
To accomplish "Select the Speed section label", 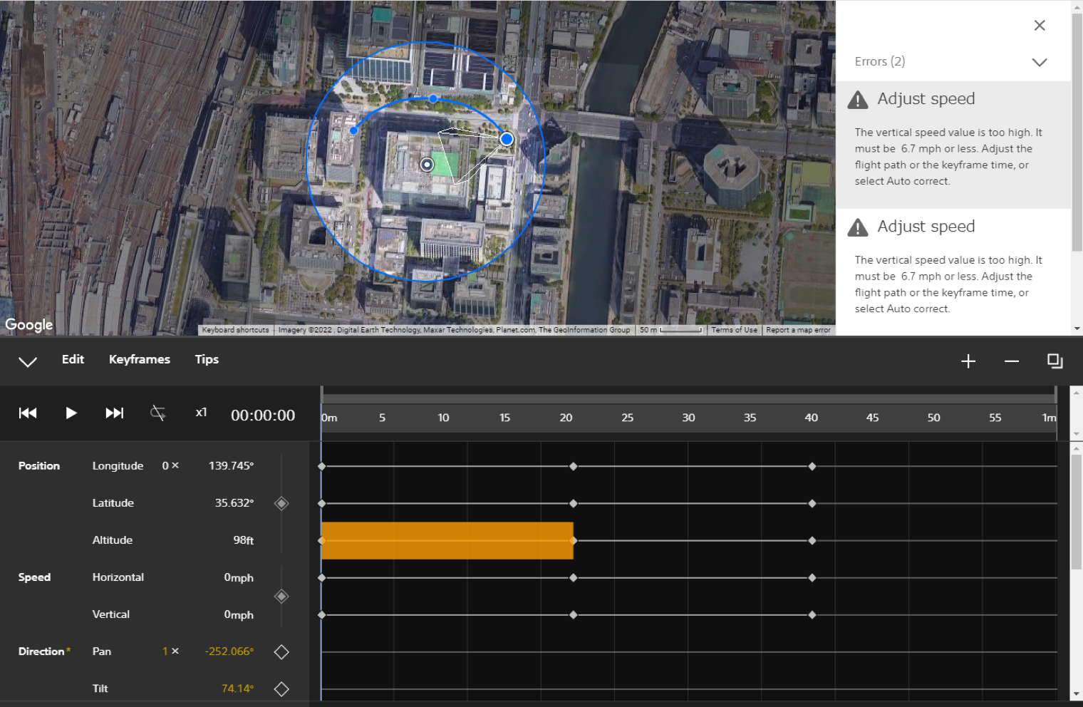I will [34, 577].
